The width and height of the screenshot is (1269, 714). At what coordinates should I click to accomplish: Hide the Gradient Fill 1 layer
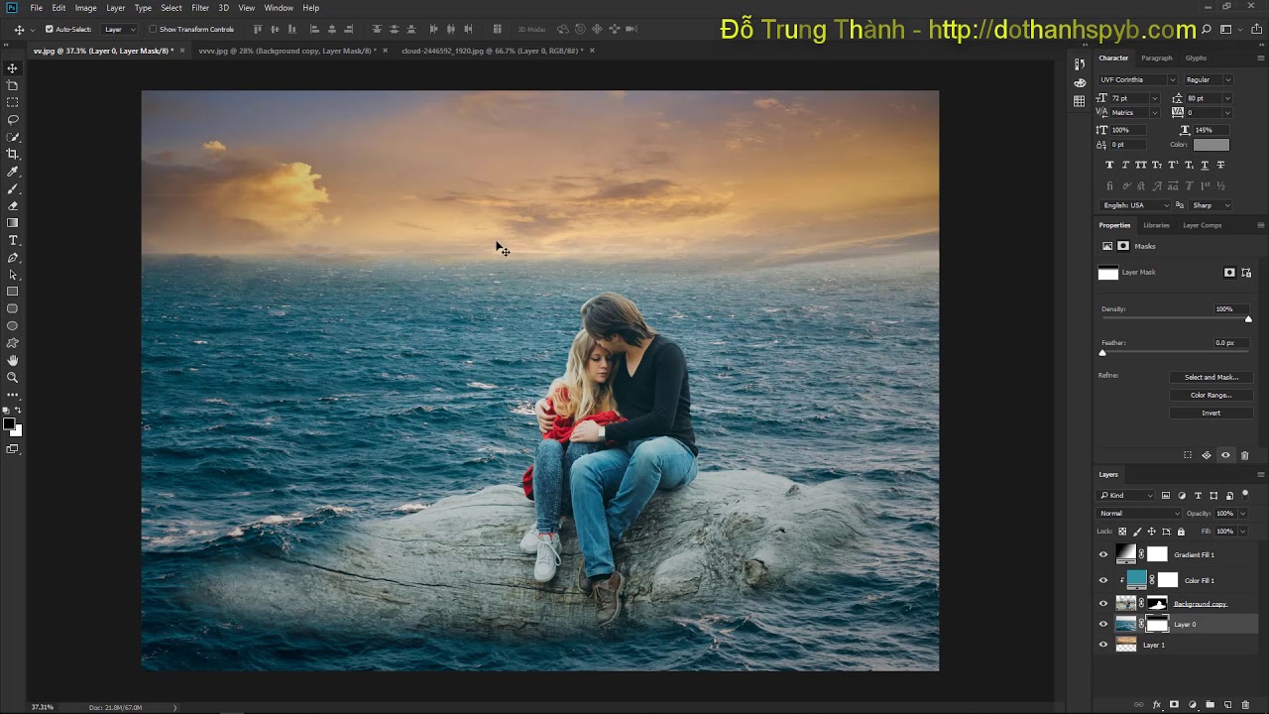click(1103, 555)
